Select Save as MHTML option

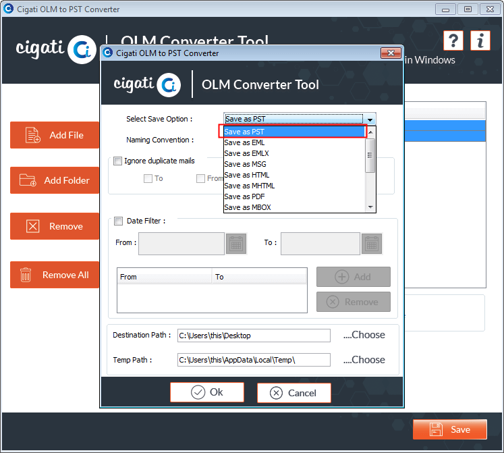[x=295, y=186]
